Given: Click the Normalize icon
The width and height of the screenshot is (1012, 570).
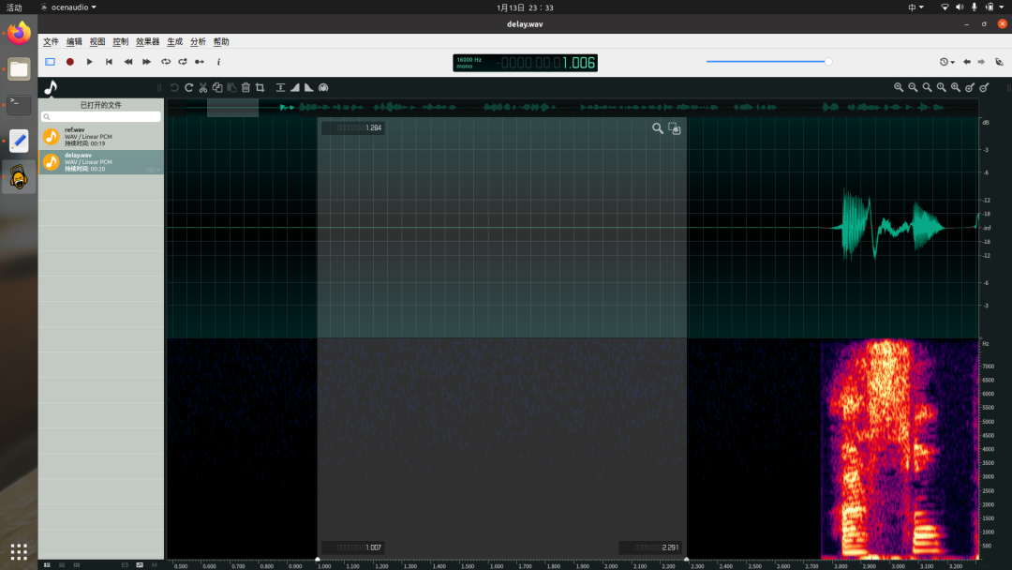Looking at the screenshot, I should (x=280, y=88).
